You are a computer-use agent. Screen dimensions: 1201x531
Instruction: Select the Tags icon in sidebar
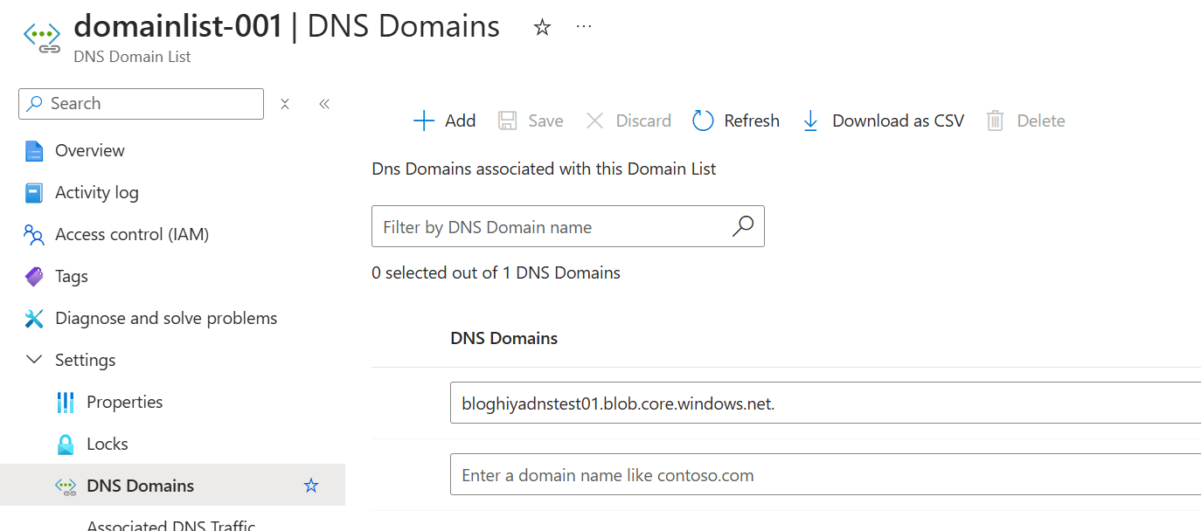[34, 276]
